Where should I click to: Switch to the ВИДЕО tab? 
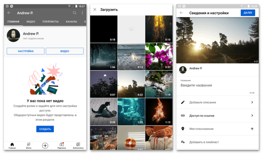click(x=31, y=22)
